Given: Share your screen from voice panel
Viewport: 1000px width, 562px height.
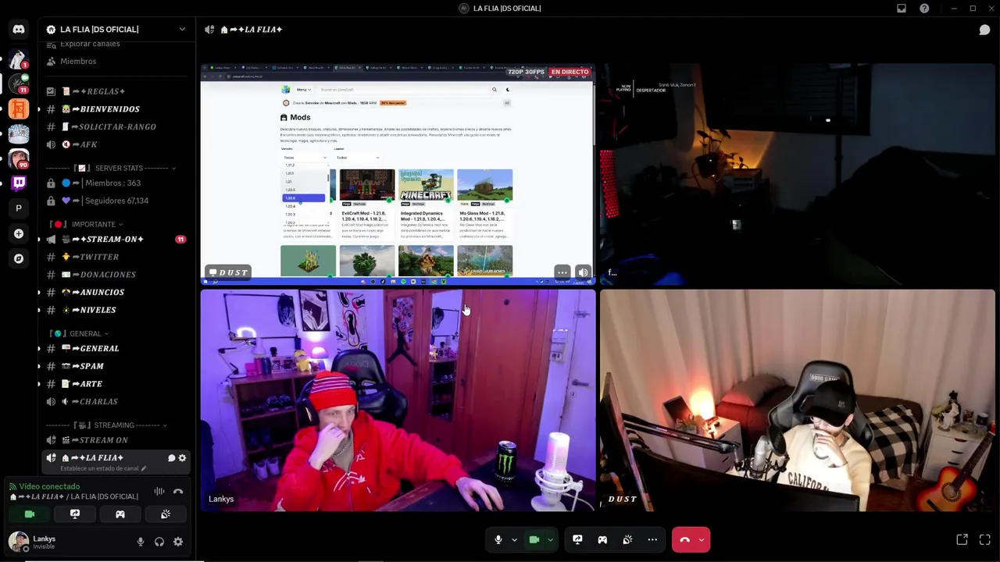Looking at the screenshot, I should click(75, 514).
